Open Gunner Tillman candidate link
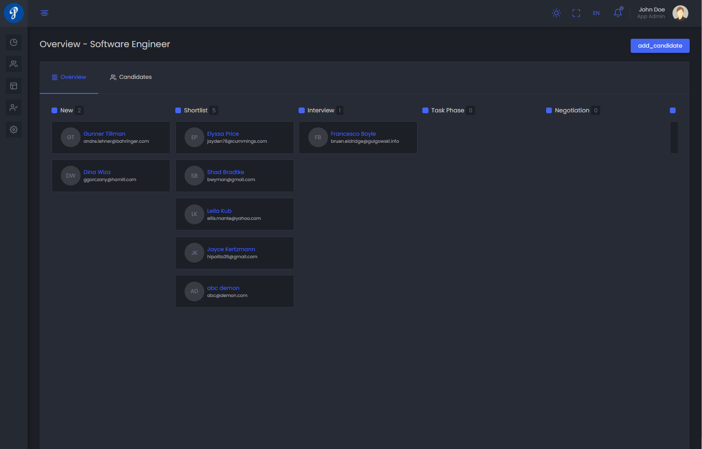Screen dimensions: 702x449 (104, 134)
